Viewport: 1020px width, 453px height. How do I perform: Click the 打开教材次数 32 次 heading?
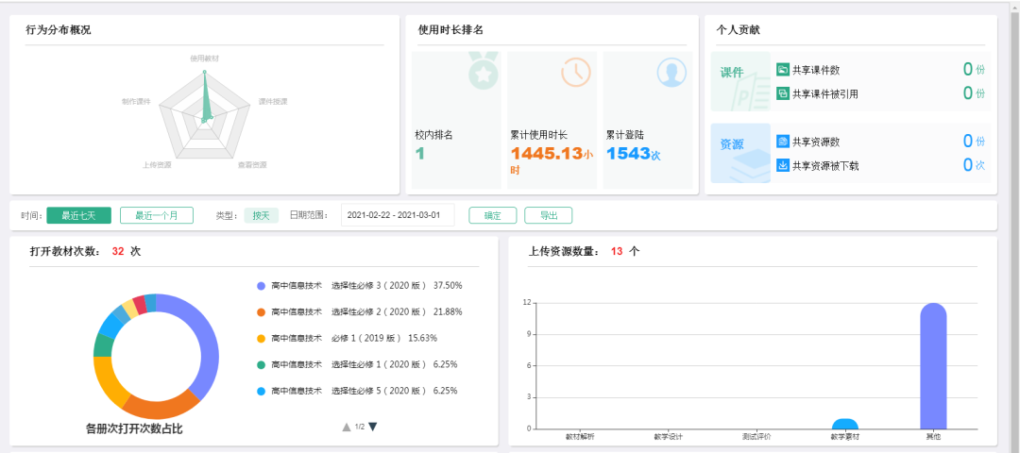(x=85, y=252)
